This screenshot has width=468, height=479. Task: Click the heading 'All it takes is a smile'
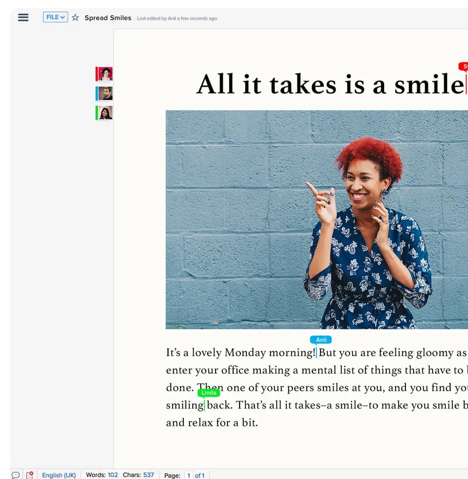pyautogui.click(x=330, y=84)
